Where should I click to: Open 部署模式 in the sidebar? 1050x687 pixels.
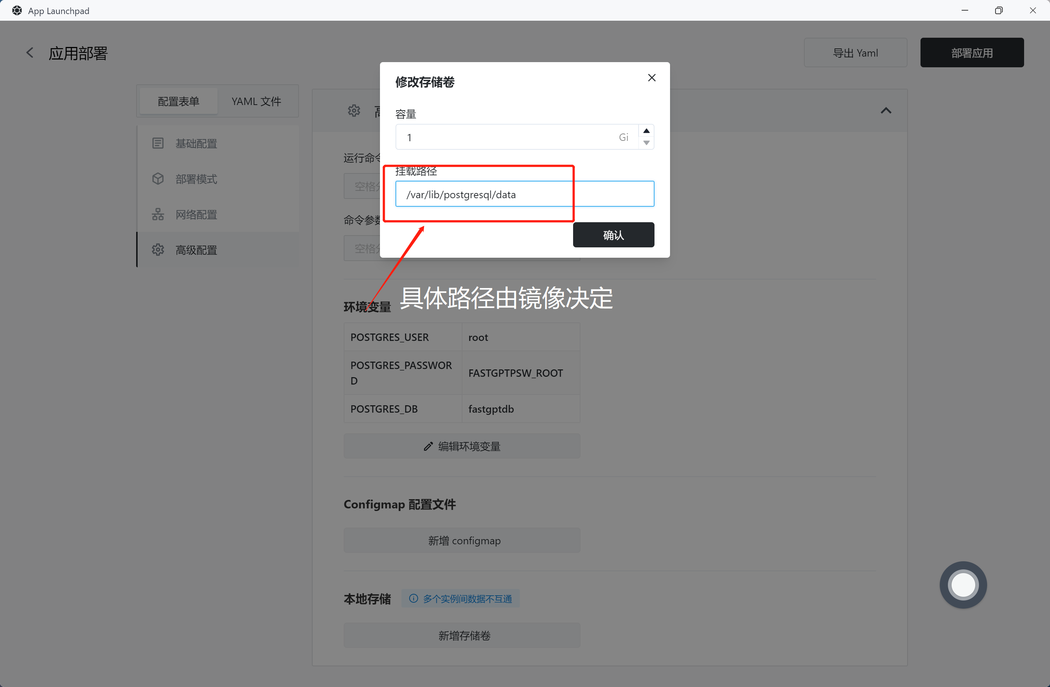[x=218, y=179]
